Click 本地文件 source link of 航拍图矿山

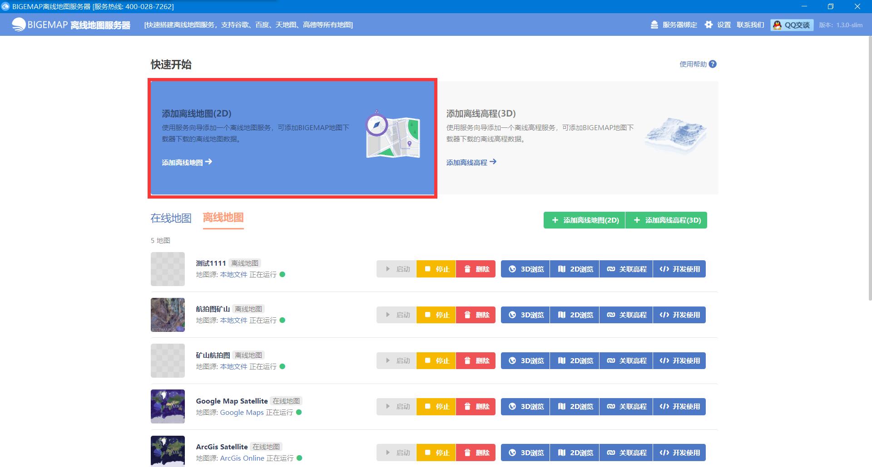point(233,321)
